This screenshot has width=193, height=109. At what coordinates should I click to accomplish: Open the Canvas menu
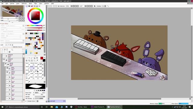point(12,3)
